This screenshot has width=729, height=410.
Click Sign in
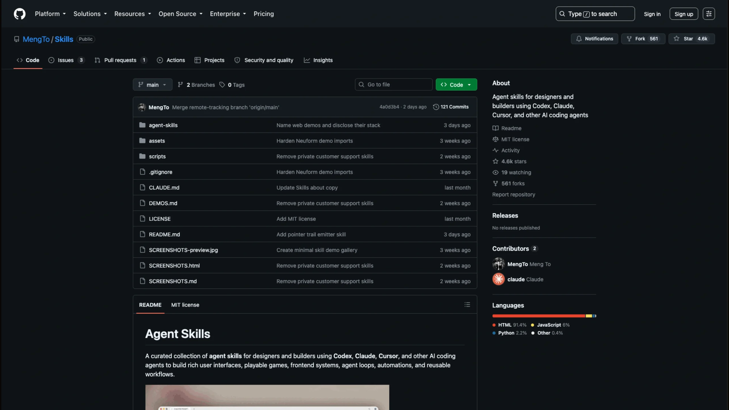coord(652,14)
